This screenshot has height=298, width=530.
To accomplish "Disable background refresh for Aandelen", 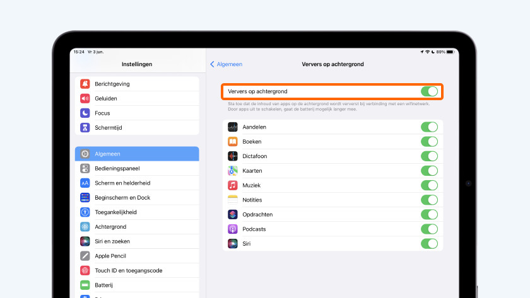I will pos(429,127).
